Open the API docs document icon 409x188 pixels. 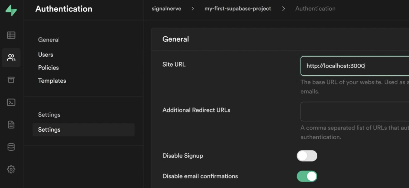(x=11, y=125)
